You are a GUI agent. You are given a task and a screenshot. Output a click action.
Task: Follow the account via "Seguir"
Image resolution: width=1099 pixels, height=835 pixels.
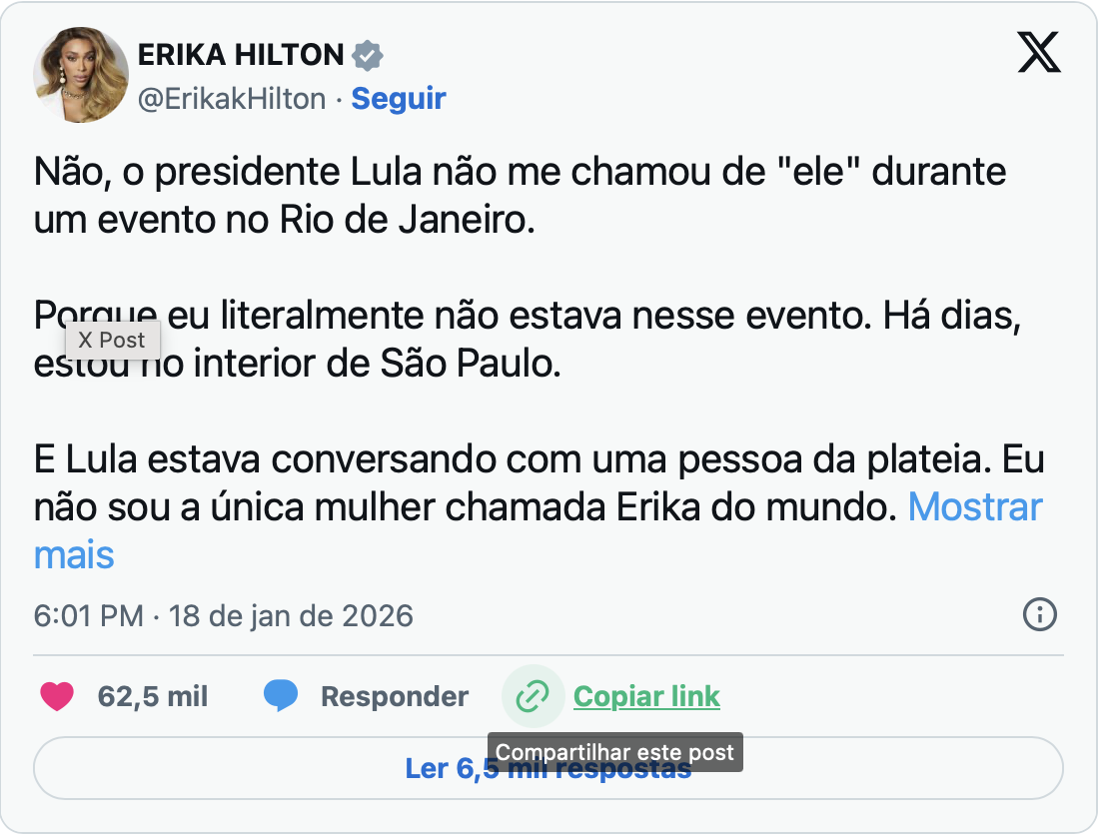click(x=399, y=99)
